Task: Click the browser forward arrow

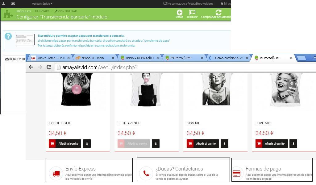Action: pyautogui.click(x=40, y=67)
